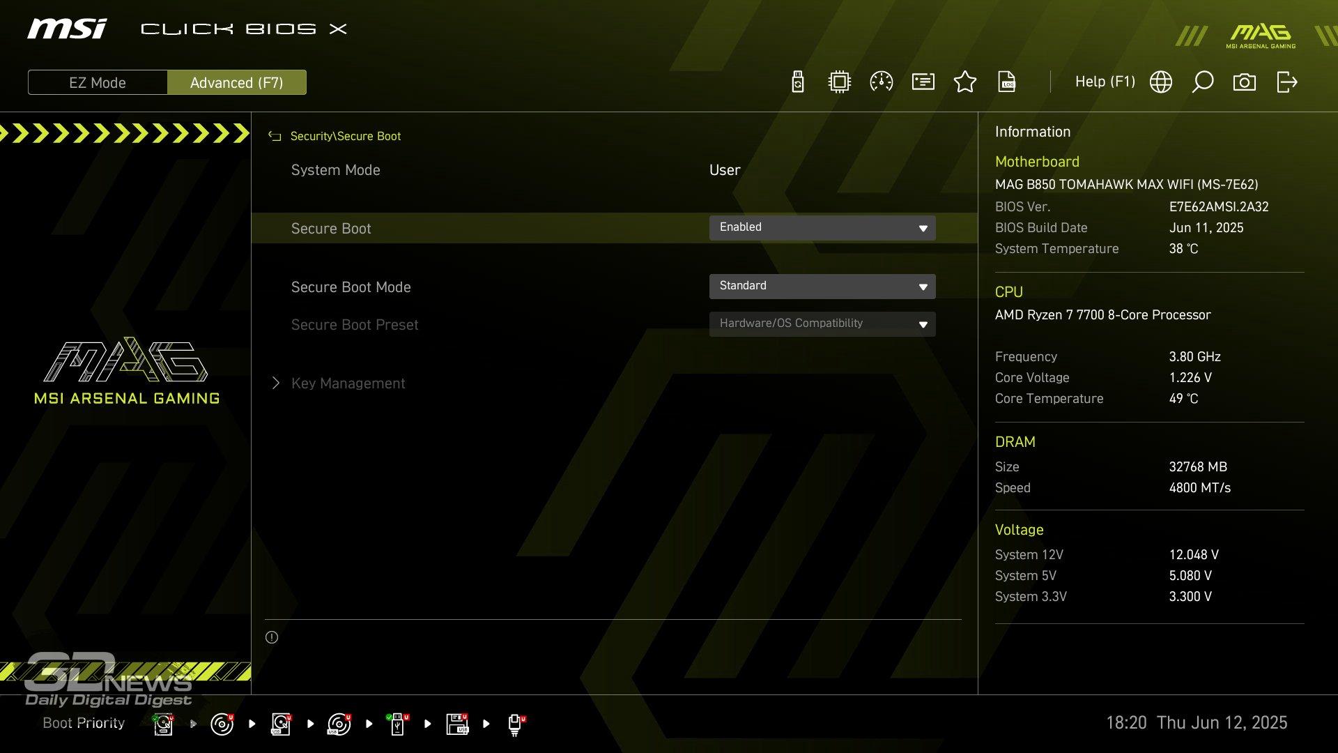Click the CLICK BIOS X title
The image size is (1338, 753).
click(x=244, y=29)
